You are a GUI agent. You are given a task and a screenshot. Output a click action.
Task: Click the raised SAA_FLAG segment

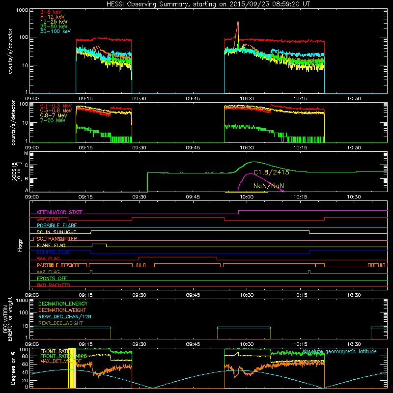click(178, 257)
